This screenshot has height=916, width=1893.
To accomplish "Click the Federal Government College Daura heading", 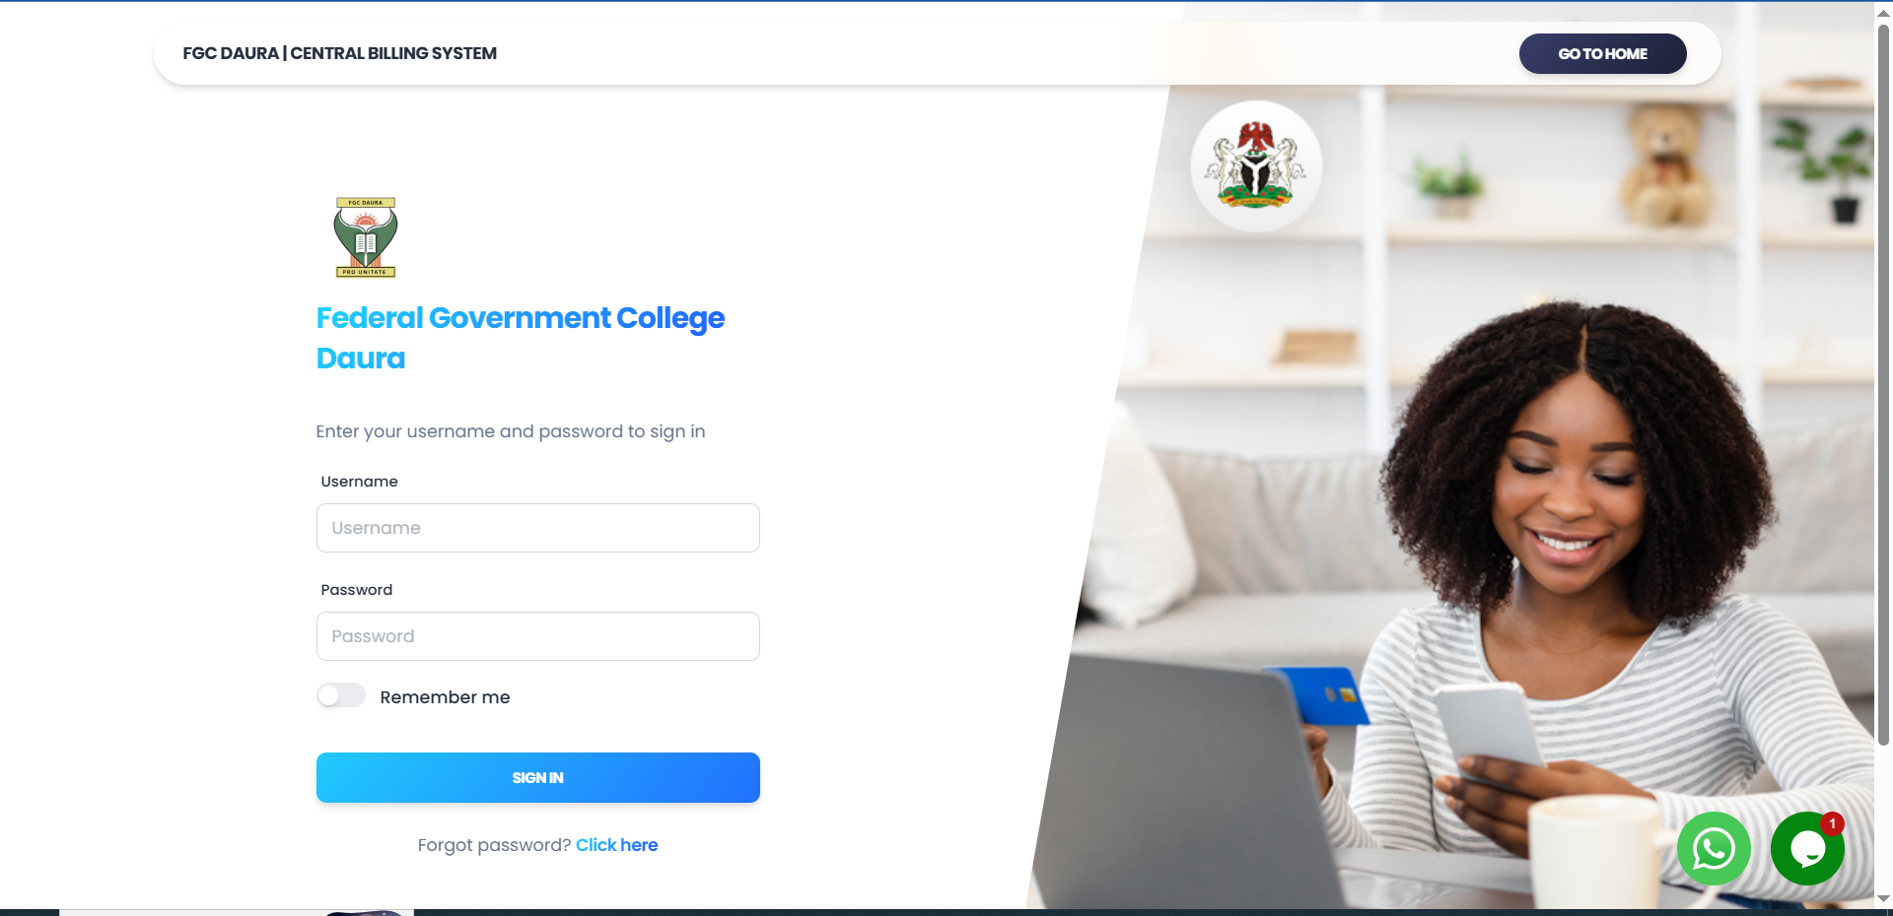I will 521,338.
